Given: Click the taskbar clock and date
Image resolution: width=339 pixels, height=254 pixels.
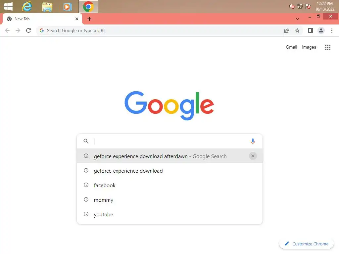Looking at the screenshot, I should point(325,6).
